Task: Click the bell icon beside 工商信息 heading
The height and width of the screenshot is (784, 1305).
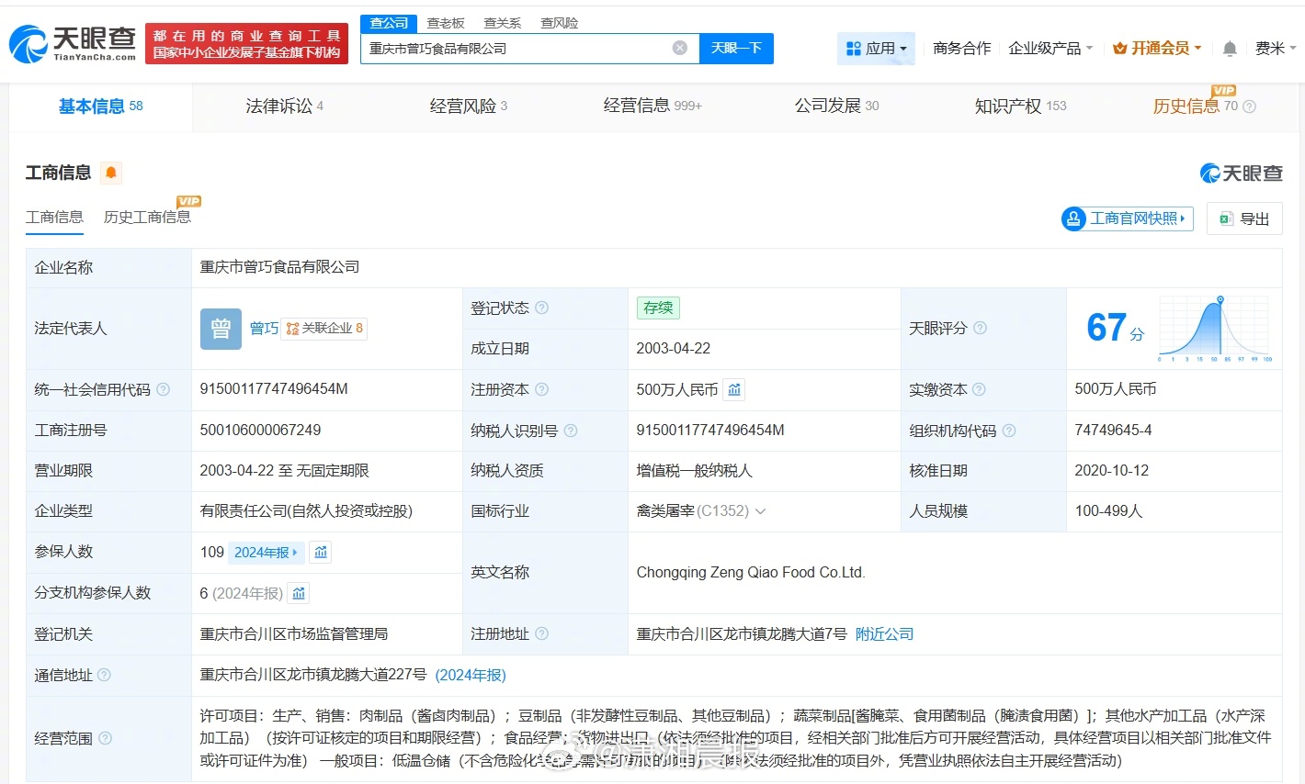Action: click(x=111, y=172)
